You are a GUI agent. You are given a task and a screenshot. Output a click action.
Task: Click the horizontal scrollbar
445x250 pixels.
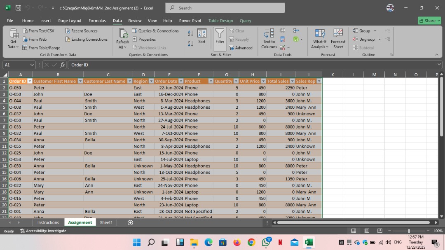[x=354, y=223]
